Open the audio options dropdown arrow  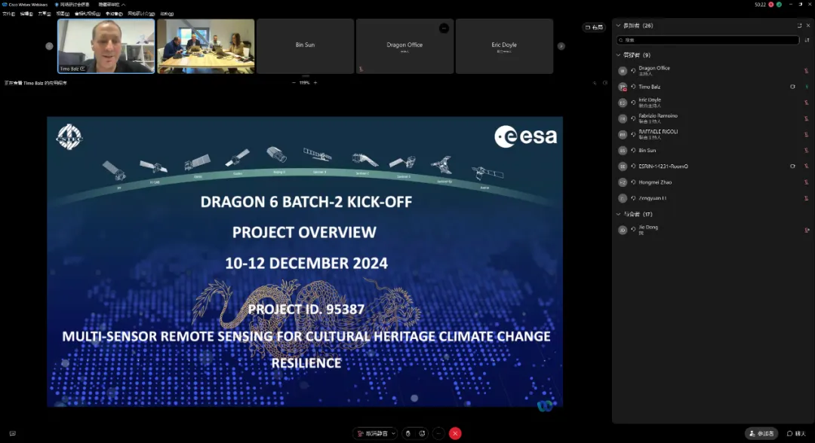click(x=393, y=433)
